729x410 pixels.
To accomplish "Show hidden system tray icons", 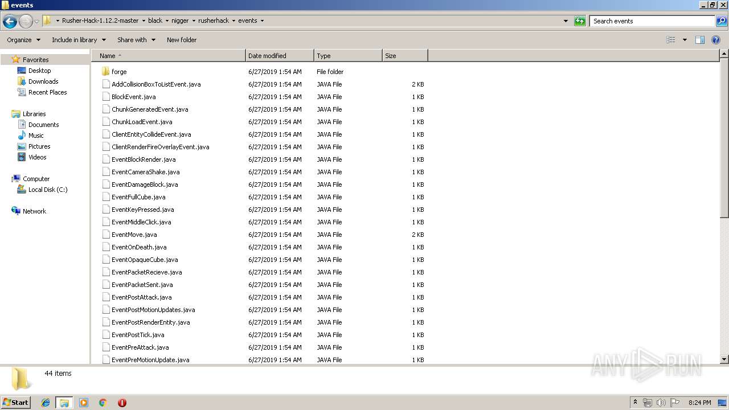I will tap(636, 403).
